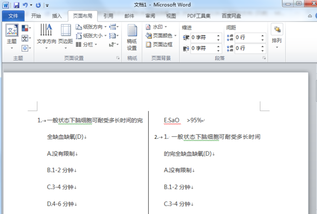Open the Customize Quick Access Toolbar dropdown
Viewport: 317px width, 214px height.
click(x=47, y=6)
